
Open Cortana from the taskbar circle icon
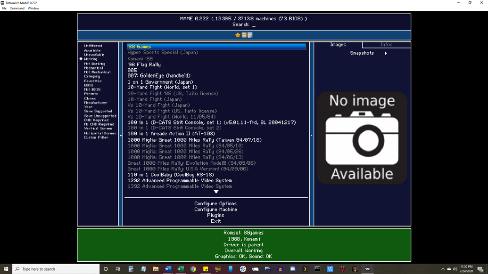pyautogui.click(x=106, y=269)
